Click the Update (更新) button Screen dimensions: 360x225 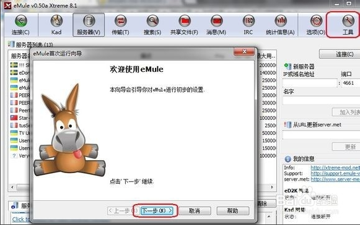(x=346, y=146)
